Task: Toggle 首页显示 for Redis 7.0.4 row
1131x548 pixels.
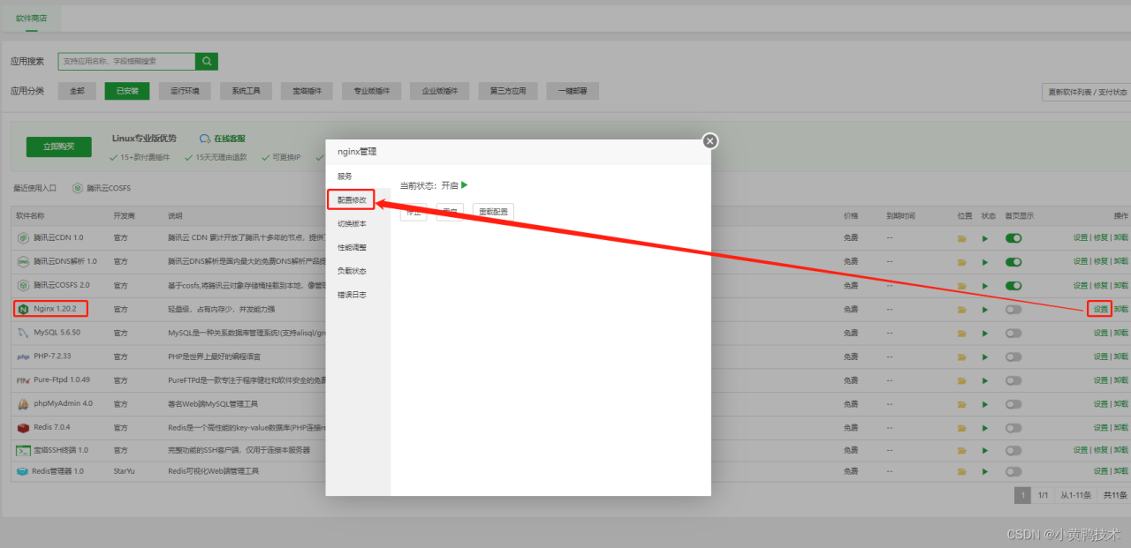Action: click(x=1013, y=427)
